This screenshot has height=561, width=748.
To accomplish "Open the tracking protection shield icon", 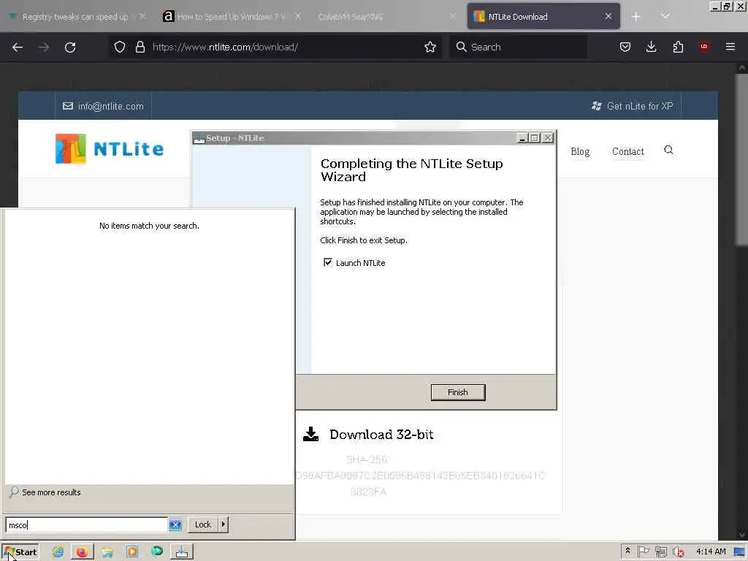I will pyautogui.click(x=120, y=47).
